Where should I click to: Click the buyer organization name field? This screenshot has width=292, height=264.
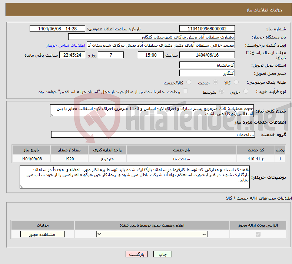click(152, 37)
